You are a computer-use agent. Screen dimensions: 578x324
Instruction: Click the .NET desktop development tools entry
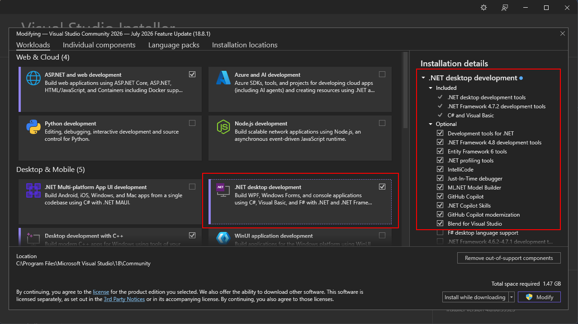(487, 97)
